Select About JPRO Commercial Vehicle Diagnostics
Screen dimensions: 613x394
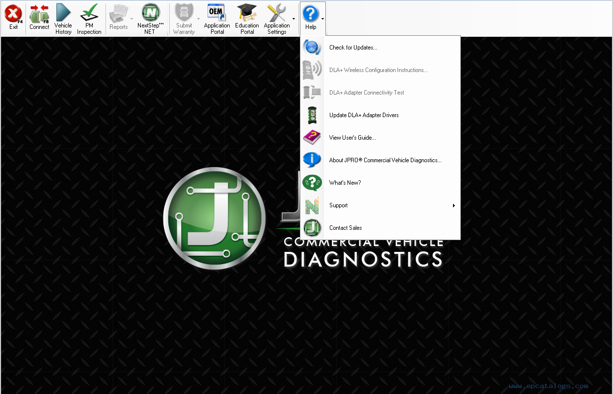tap(380, 160)
